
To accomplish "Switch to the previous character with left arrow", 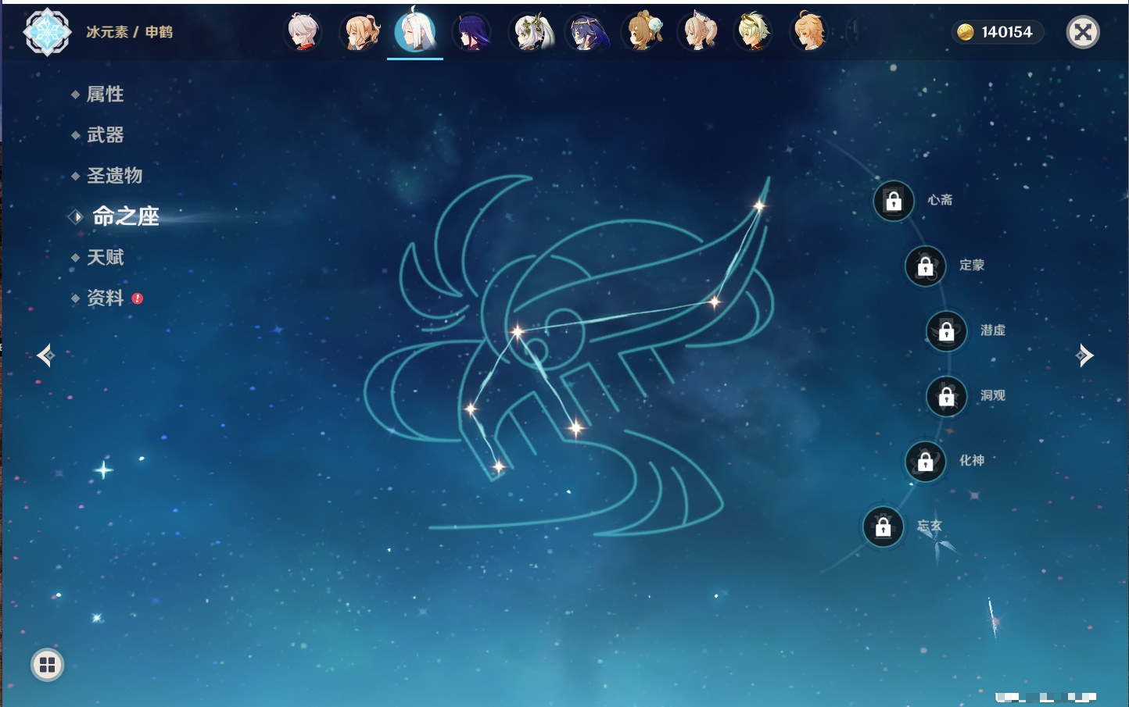I will 45,355.
